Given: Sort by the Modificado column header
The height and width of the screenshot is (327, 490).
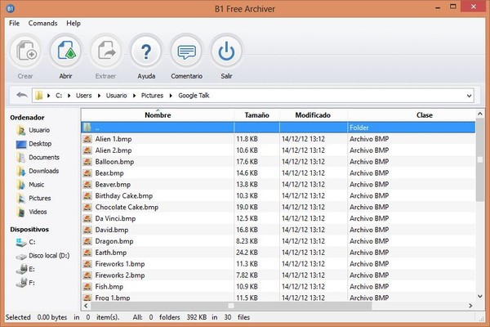Looking at the screenshot, I should (313, 115).
